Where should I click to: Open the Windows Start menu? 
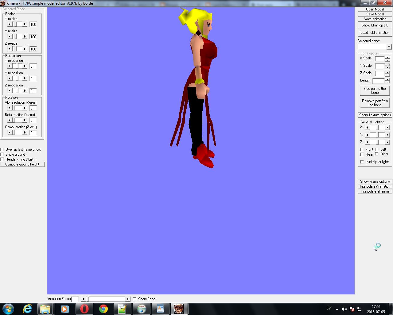click(x=8, y=309)
